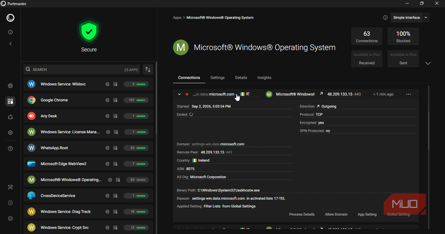Click the Sent stat card
The image size is (445, 234).
pyautogui.click(x=403, y=59)
